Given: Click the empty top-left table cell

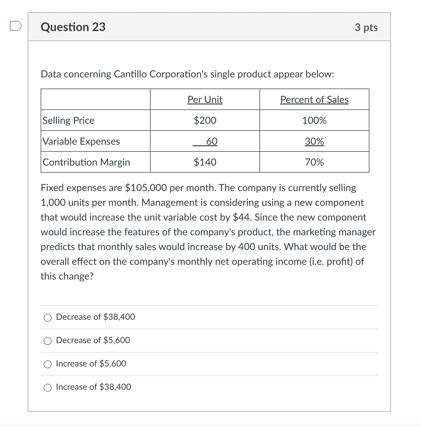Looking at the screenshot, I should [x=95, y=100].
